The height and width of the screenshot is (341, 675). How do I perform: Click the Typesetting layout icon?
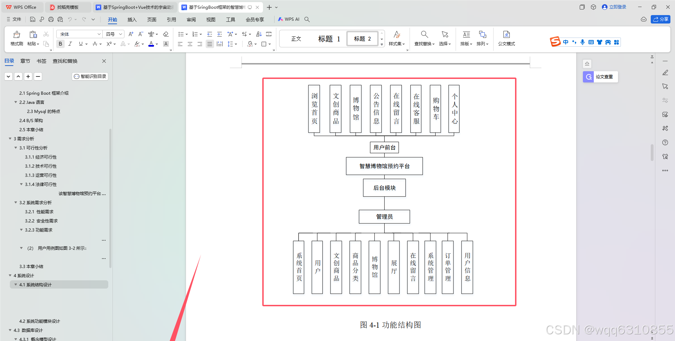click(466, 34)
